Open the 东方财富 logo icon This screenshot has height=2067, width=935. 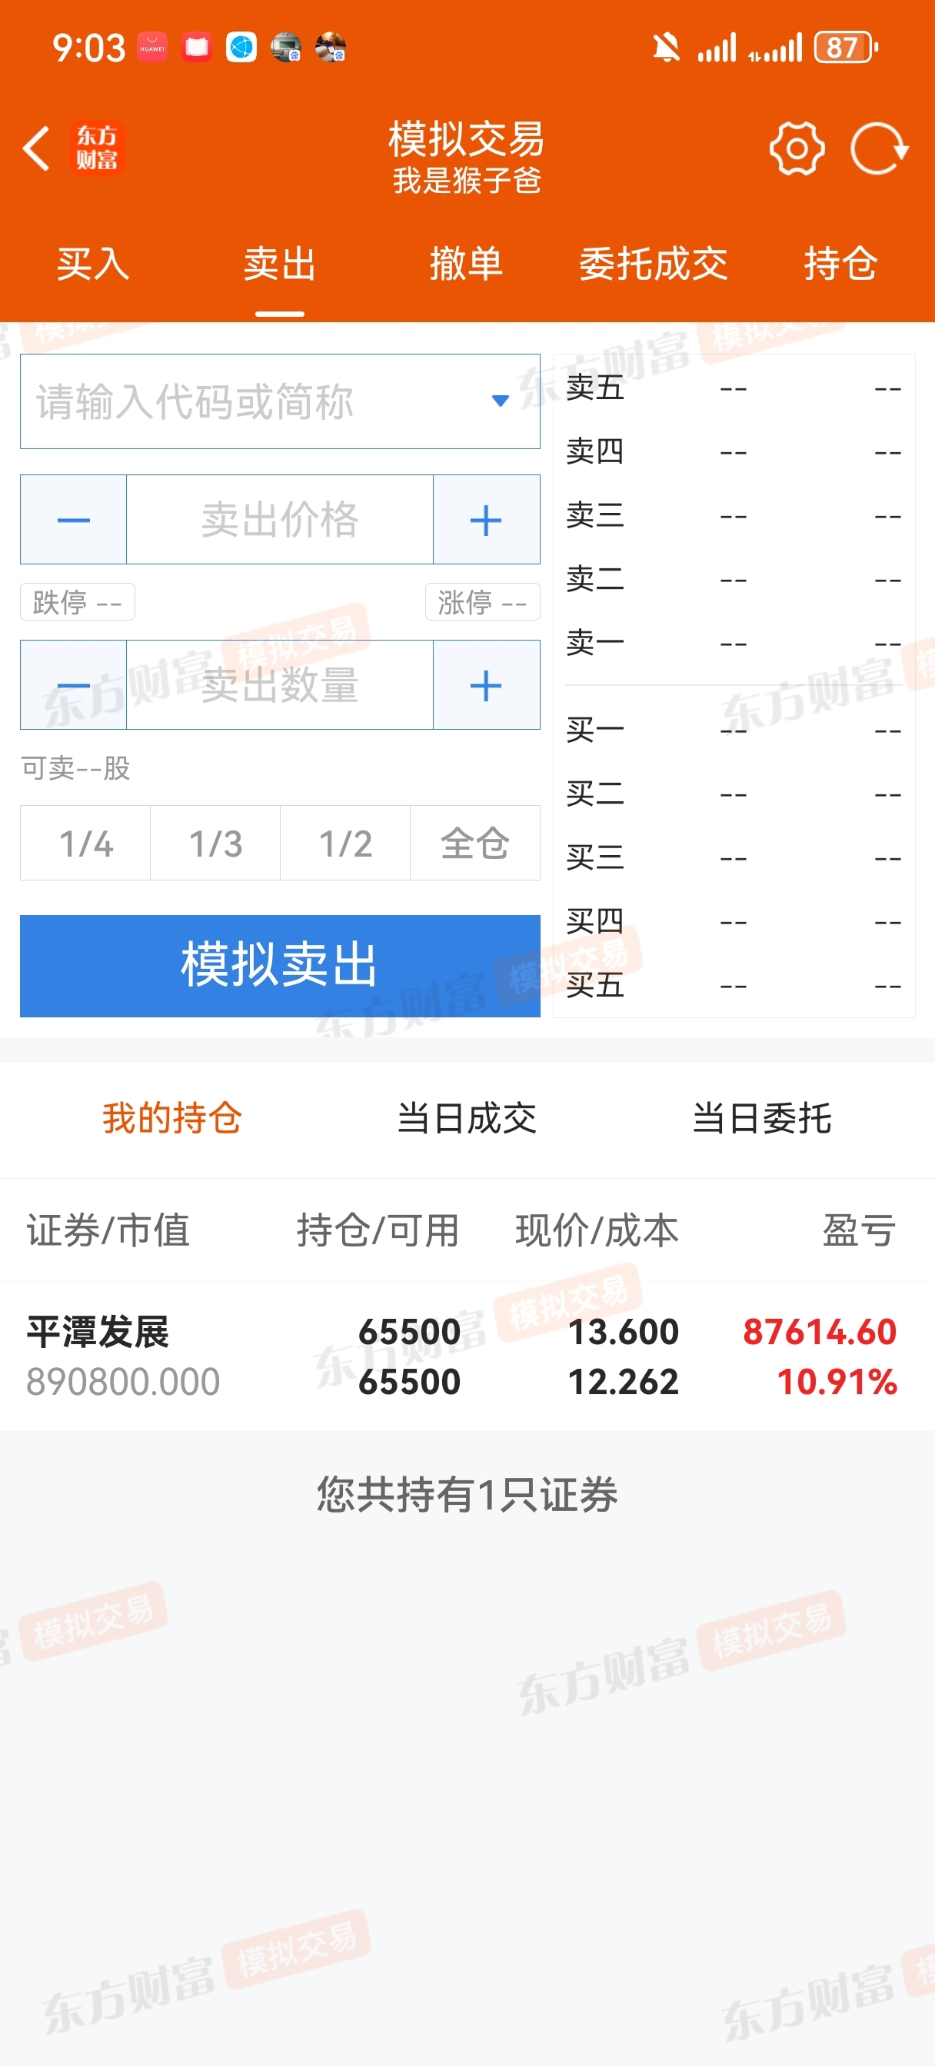(x=97, y=148)
